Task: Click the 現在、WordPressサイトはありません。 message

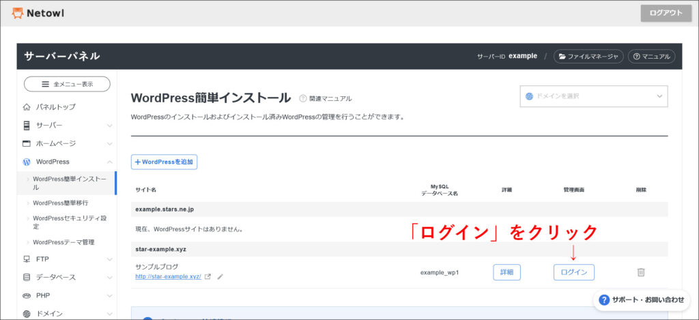Action: coord(189,229)
